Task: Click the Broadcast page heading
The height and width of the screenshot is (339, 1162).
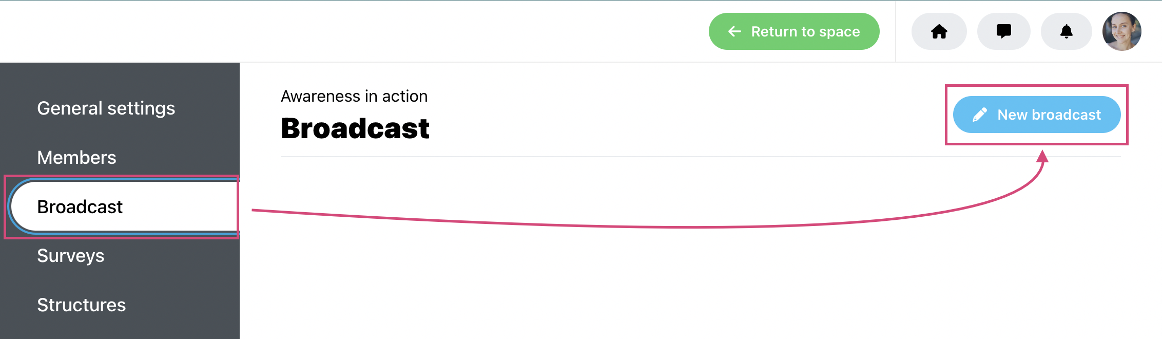Action: click(x=355, y=128)
